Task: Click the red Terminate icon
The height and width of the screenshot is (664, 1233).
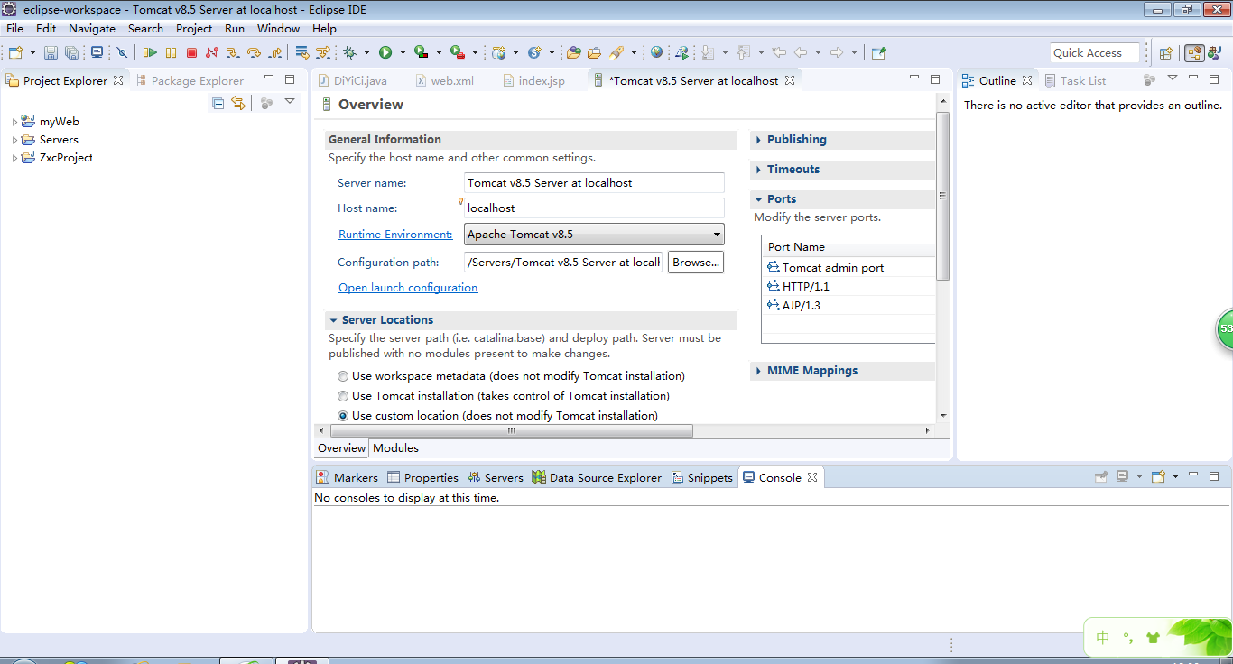Action: (x=191, y=52)
